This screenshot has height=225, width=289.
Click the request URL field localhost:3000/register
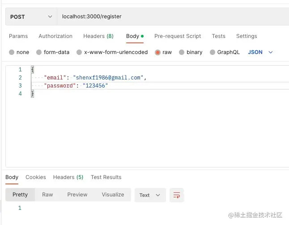pos(173,17)
